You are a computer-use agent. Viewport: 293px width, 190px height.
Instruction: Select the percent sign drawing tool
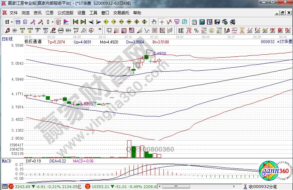(196, 31)
